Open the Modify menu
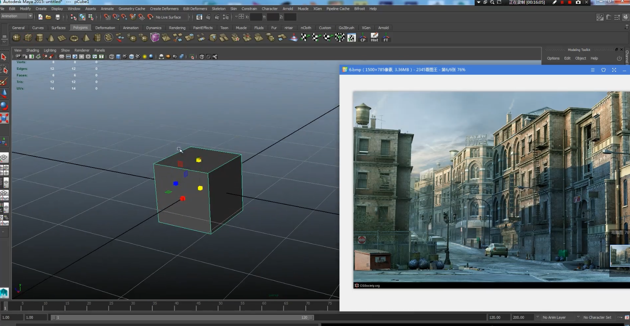Image resolution: width=630 pixels, height=326 pixels. (x=25, y=9)
